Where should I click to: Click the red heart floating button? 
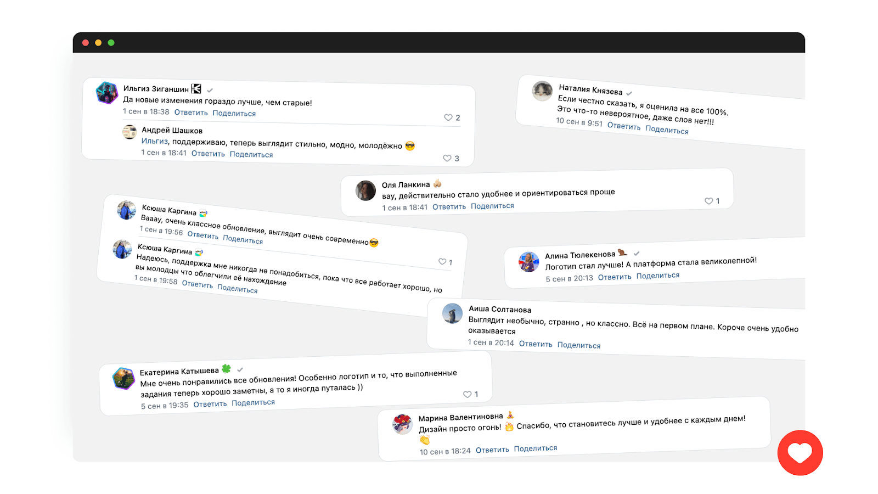tap(800, 453)
